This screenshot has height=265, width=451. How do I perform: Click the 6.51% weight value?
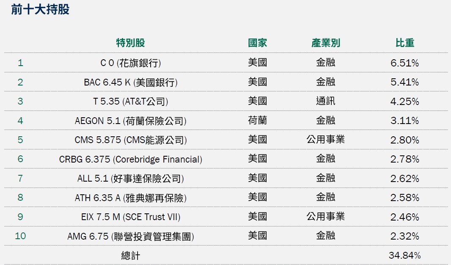404,63
